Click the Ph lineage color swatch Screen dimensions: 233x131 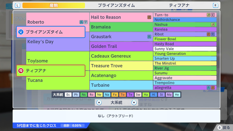coord(76,94)
